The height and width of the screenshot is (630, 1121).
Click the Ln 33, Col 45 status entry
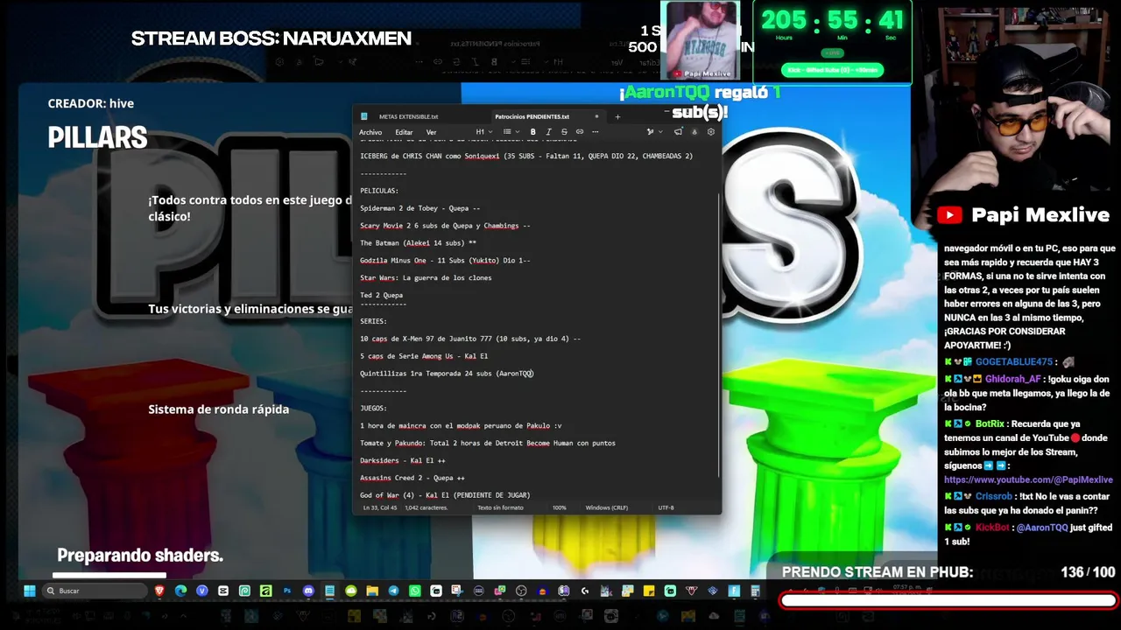378,507
